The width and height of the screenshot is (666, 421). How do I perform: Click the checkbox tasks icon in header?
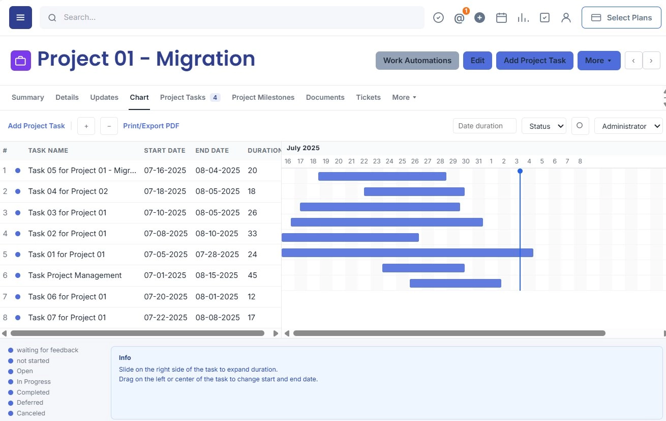click(544, 18)
